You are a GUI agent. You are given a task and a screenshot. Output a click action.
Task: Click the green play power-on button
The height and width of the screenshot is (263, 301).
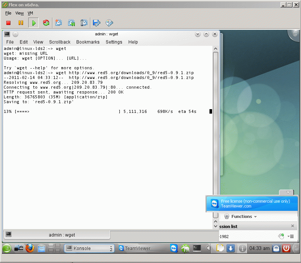pyautogui.click(x=33, y=23)
